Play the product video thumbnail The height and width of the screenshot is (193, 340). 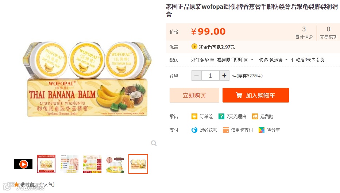click(23, 164)
